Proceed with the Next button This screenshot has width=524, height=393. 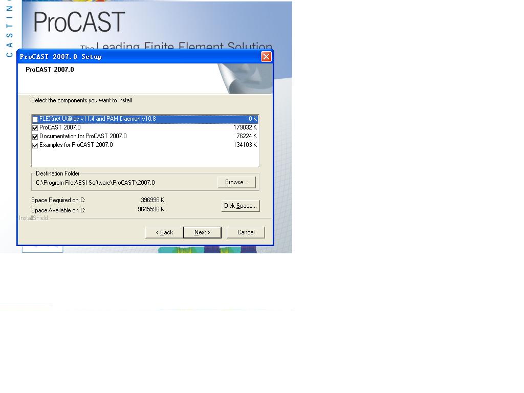click(x=202, y=232)
